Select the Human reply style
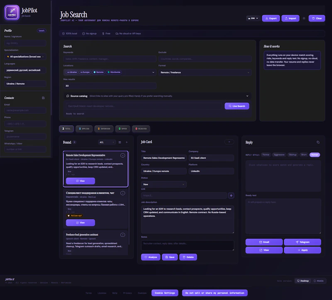This screenshot has height=300, width=332. pyautogui.click(x=315, y=155)
